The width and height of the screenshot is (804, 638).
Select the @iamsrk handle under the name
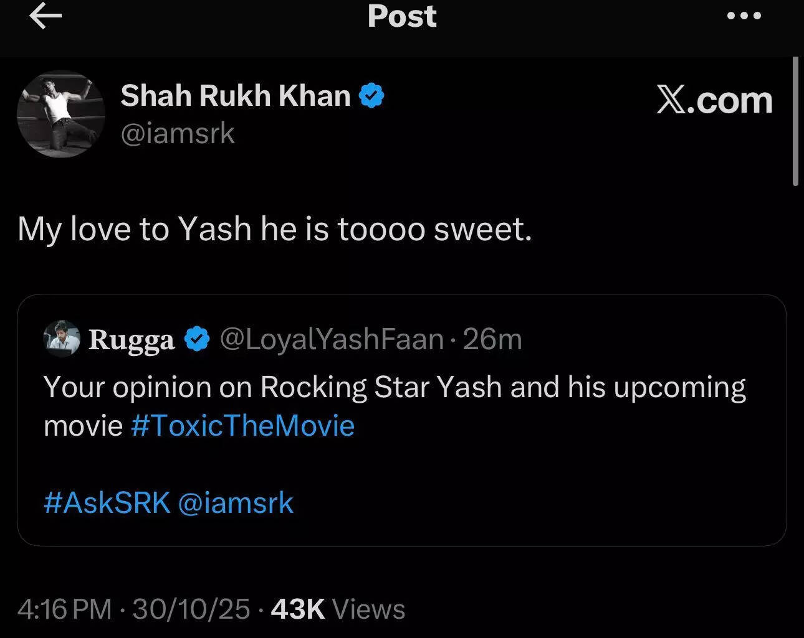(178, 133)
